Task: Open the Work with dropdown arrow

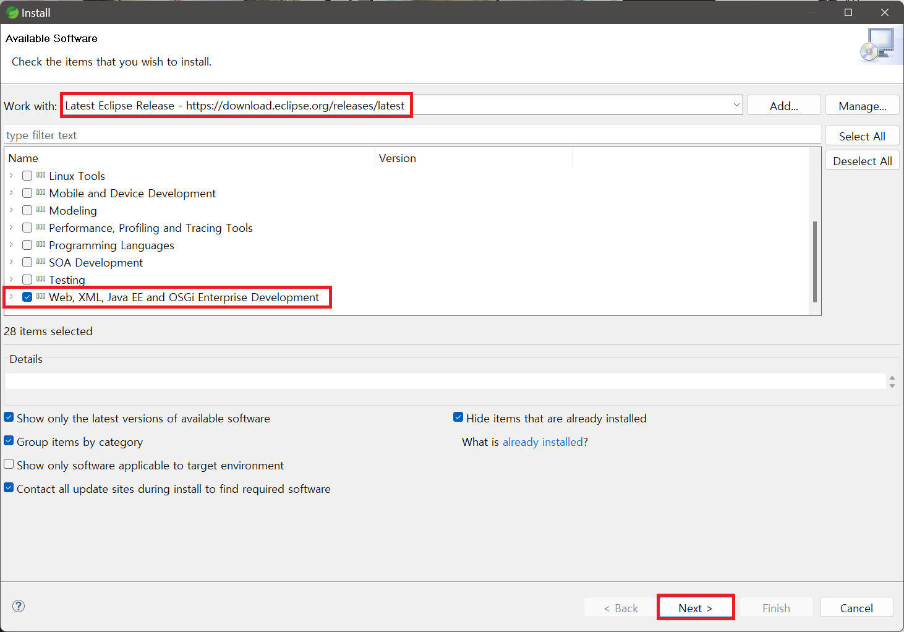Action: pos(736,105)
